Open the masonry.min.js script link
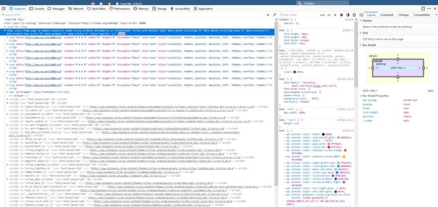The width and height of the screenshot is (438, 207). click(124, 176)
